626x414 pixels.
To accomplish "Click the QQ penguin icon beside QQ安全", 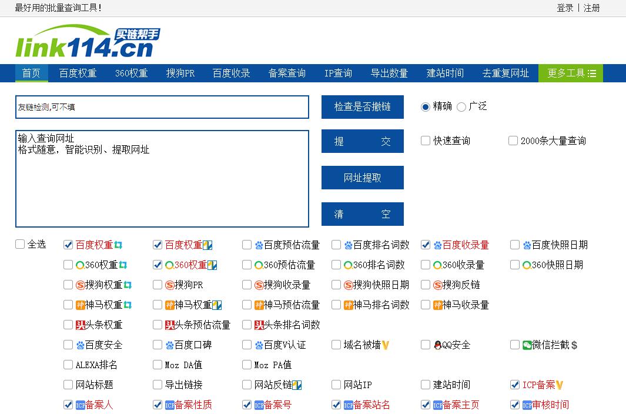I will click(x=438, y=345).
